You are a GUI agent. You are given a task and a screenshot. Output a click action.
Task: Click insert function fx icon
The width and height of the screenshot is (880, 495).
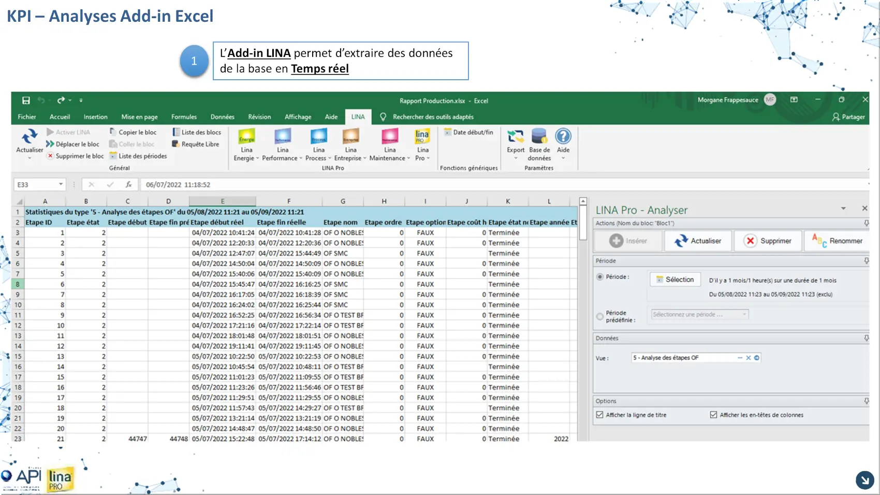pos(128,184)
